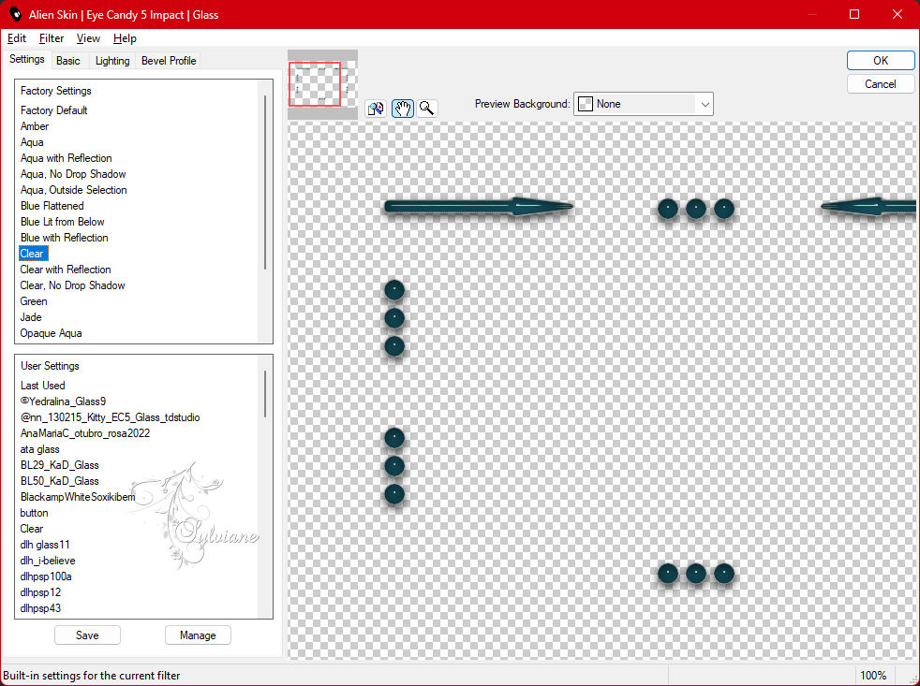920x686 pixels.
Task: Select the dlhpsp12 preset
Action: coord(40,592)
